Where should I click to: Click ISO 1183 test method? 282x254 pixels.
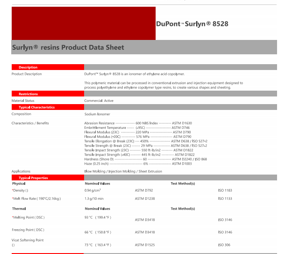(225, 190)
